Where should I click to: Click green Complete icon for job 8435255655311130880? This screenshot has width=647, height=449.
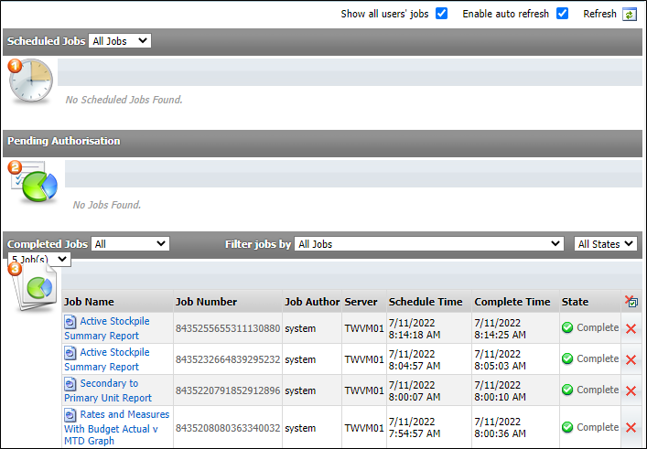pos(567,327)
